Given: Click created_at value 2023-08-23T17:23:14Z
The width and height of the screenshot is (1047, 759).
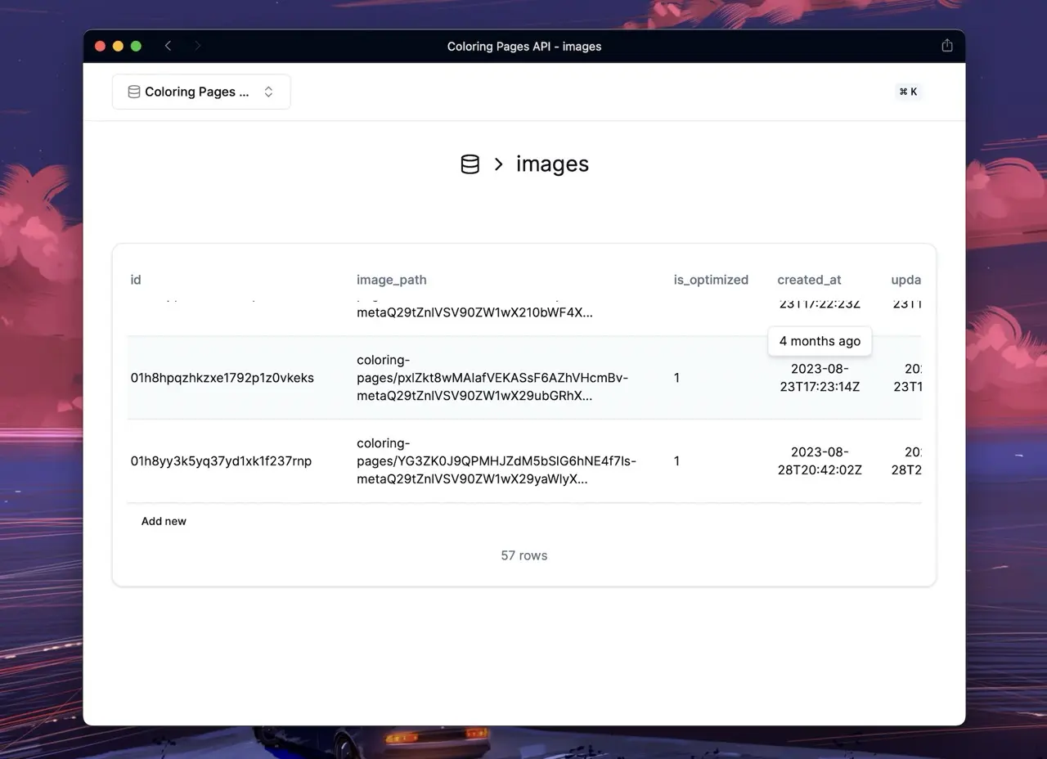Looking at the screenshot, I should (820, 378).
